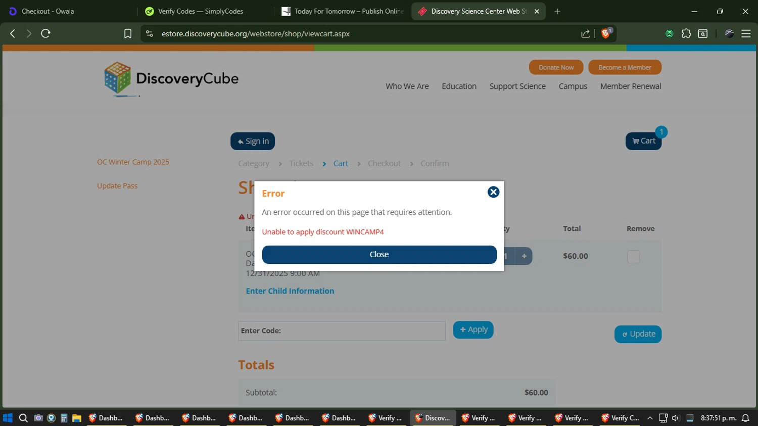Viewport: 758px width, 426px height.
Task: Click the DiscoveryCube logo
Action: 171,79
